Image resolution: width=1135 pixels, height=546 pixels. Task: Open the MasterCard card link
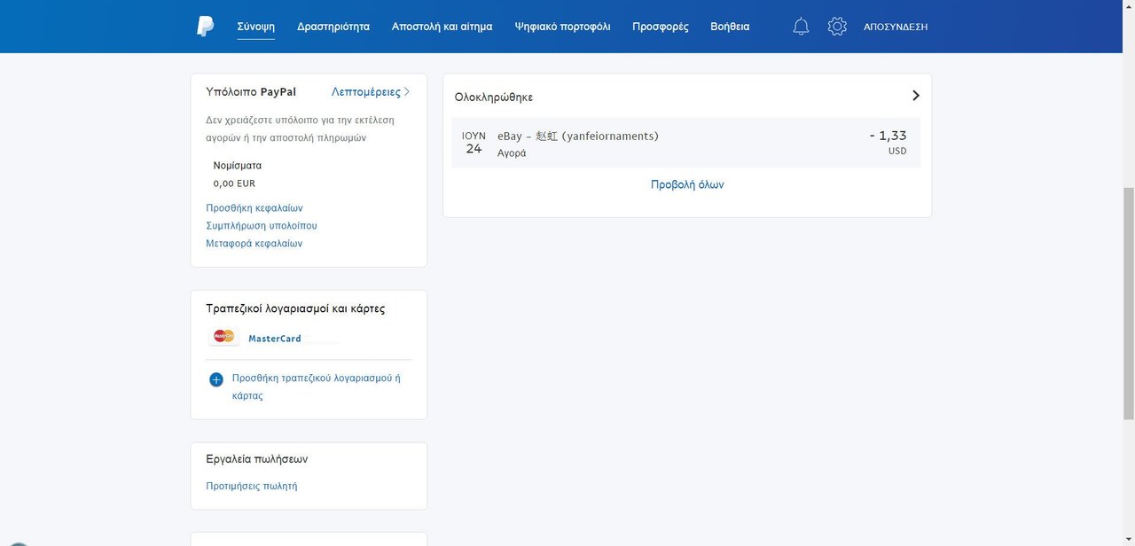tap(275, 338)
